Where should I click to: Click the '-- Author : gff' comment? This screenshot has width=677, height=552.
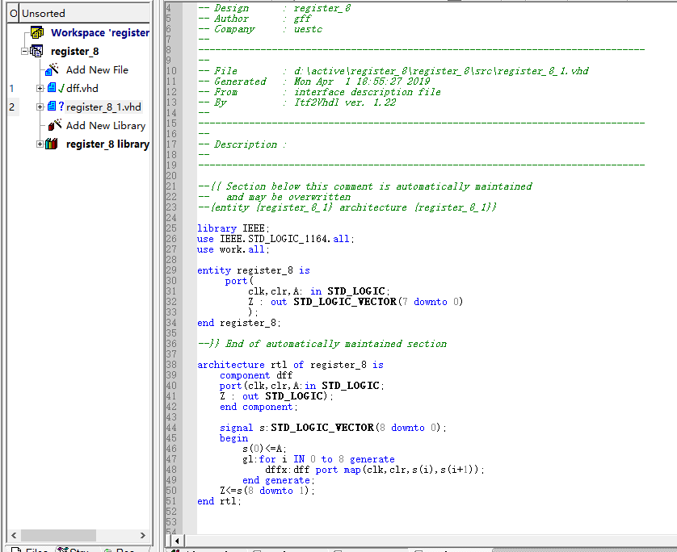tap(254, 19)
